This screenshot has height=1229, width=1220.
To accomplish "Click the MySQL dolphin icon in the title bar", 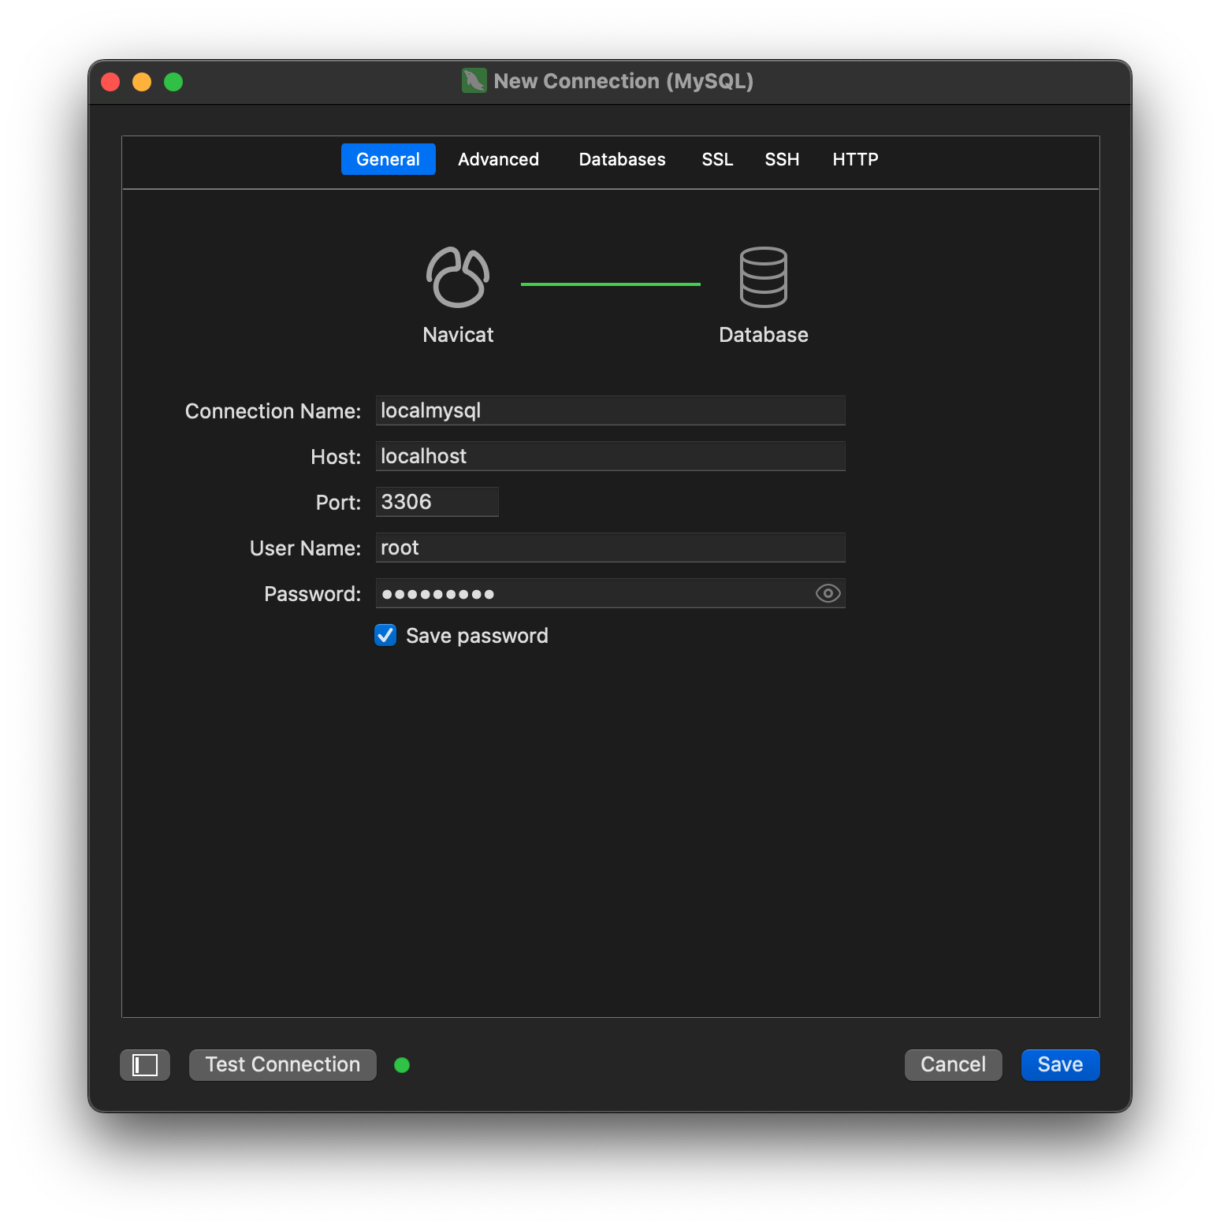I will pos(472,80).
